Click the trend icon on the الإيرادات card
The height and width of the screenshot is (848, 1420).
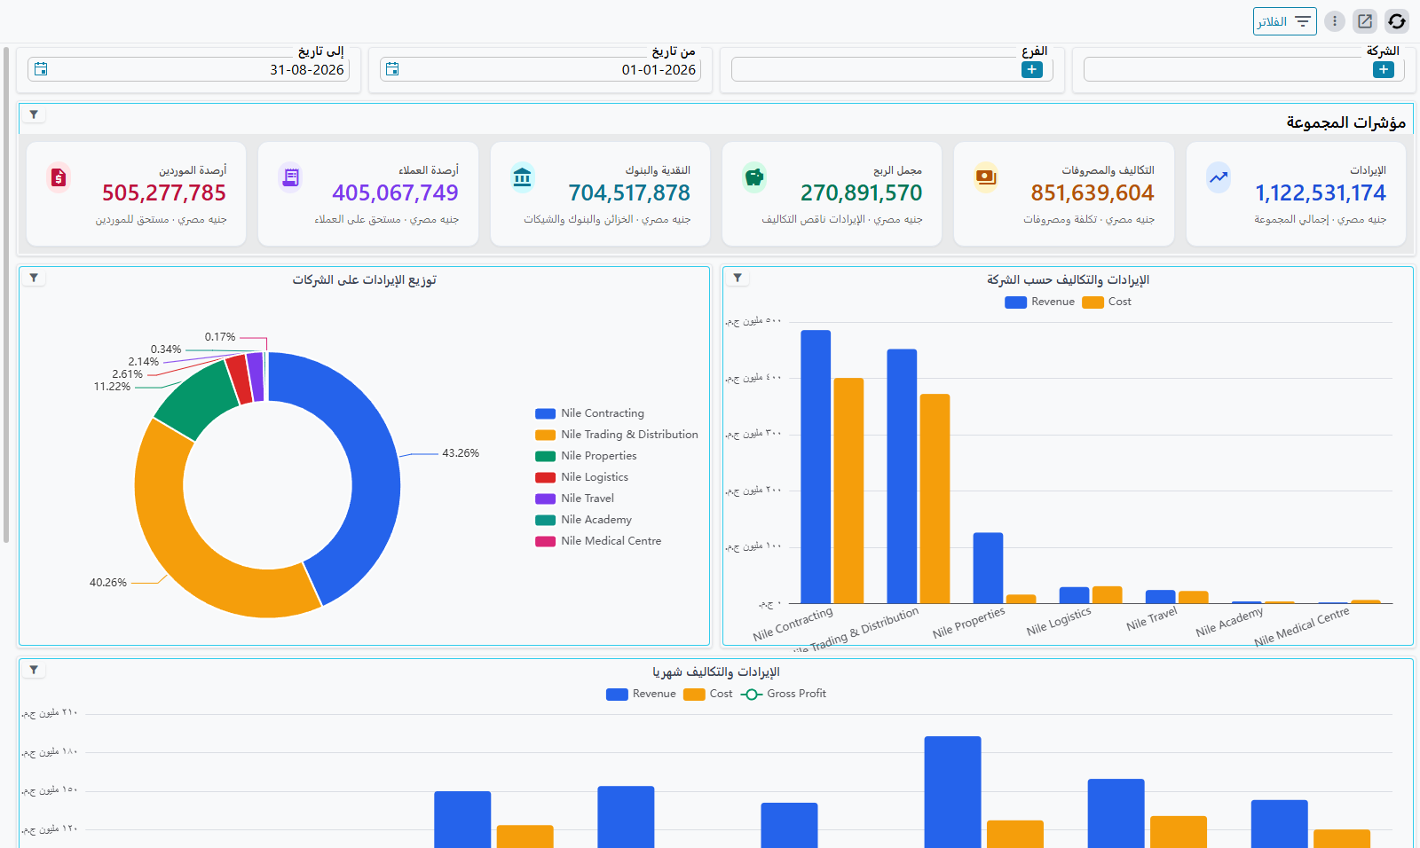[x=1219, y=177]
